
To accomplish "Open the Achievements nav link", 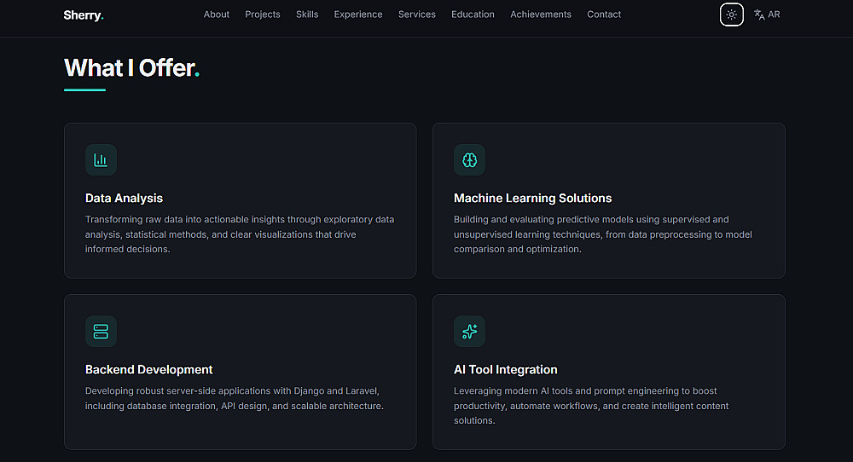I will coord(541,14).
